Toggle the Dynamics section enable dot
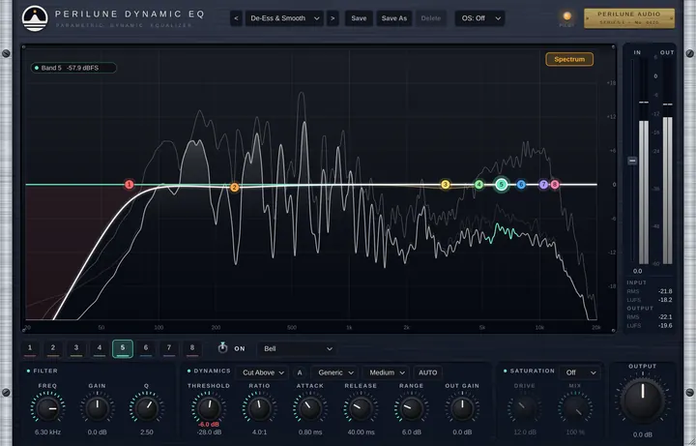696x446 pixels. pyautogui.click(x=189, y=371)
